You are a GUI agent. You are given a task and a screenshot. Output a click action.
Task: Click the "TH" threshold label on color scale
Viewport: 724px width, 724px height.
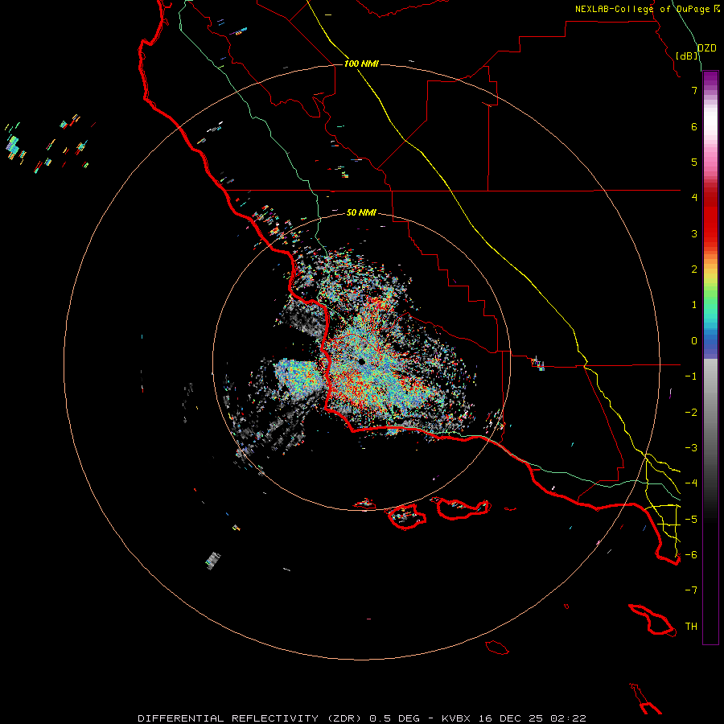691,627
